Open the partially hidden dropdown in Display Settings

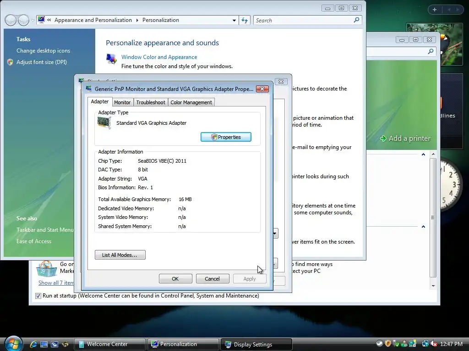coord(275,234)
